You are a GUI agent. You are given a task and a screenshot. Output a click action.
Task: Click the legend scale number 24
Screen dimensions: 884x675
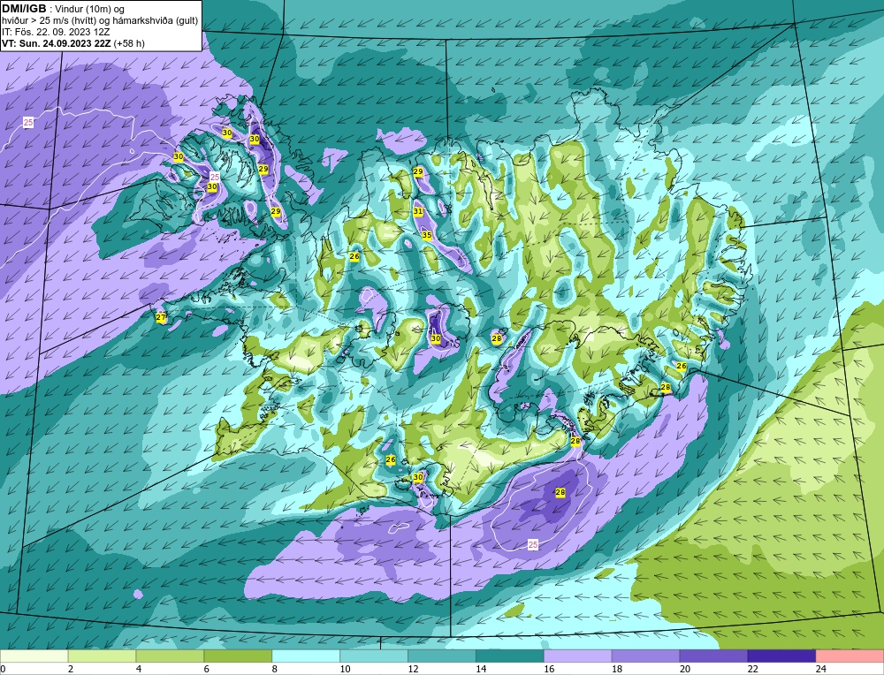pos(821,669)
